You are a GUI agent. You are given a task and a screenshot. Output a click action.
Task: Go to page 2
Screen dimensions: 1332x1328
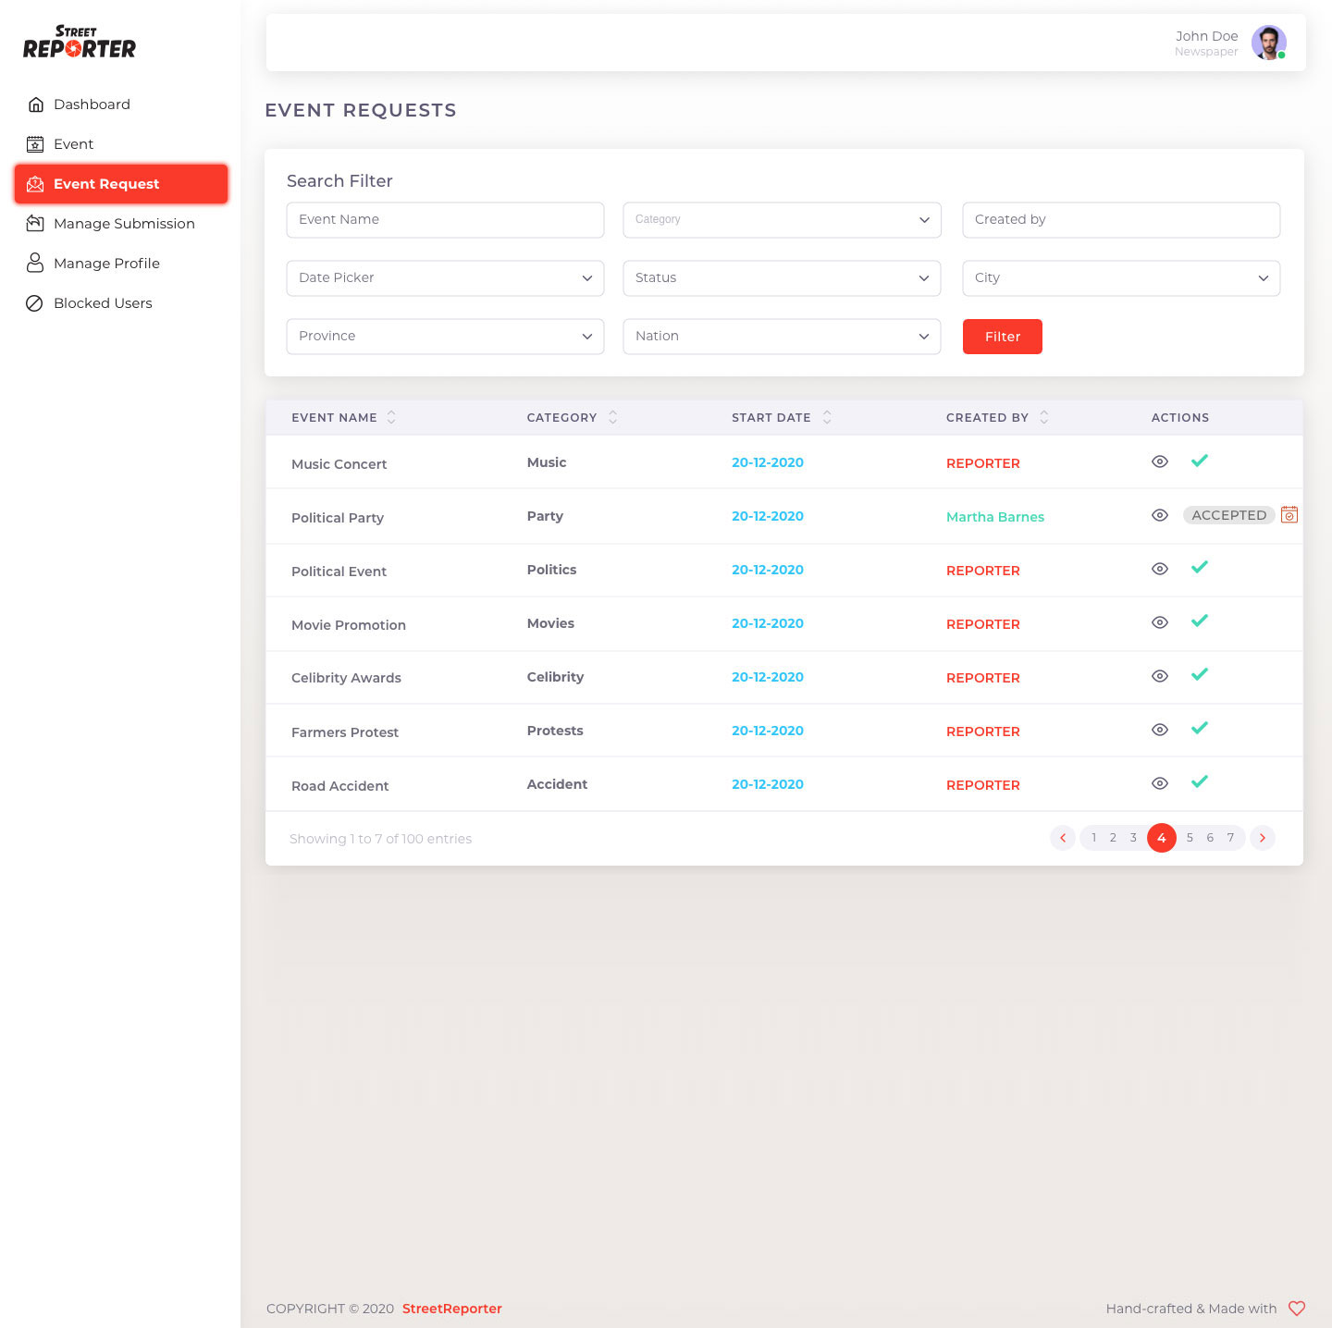1113,838
